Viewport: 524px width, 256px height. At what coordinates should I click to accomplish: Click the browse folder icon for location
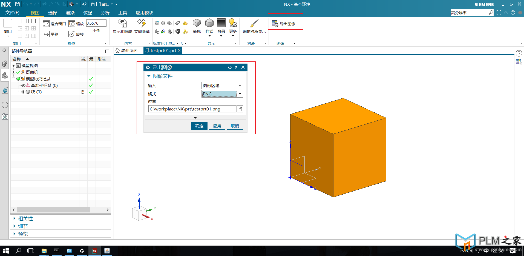click(240, 109)
